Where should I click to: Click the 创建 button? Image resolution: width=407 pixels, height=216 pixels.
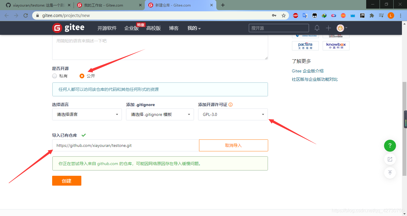coord(67,181)
